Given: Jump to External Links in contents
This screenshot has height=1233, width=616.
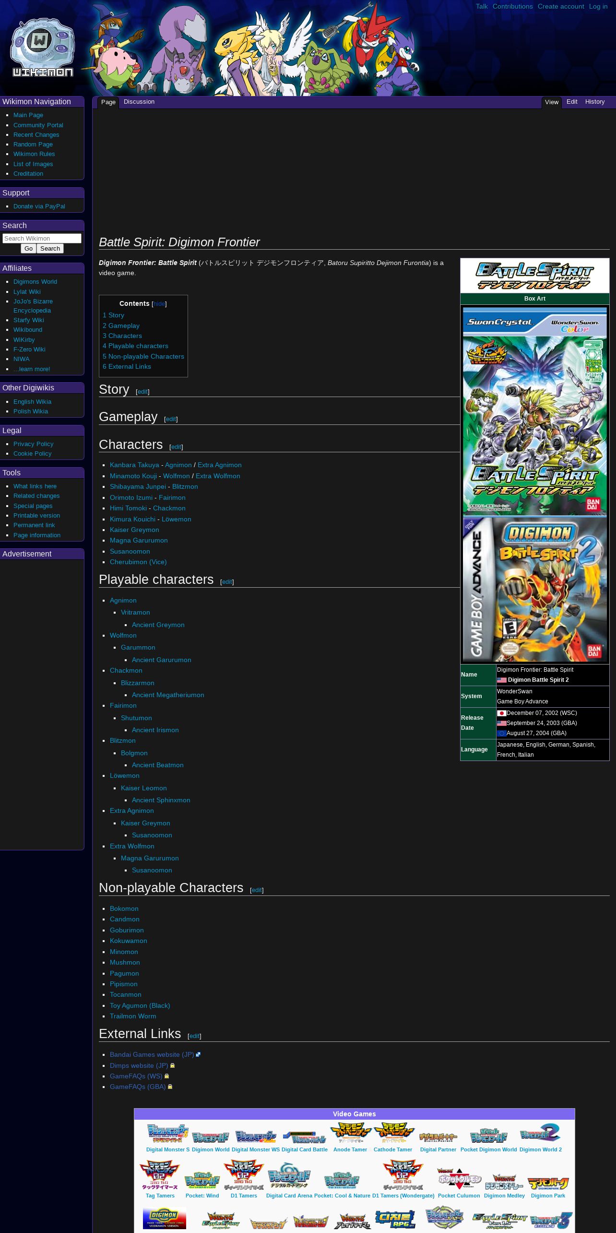Looking at the screenshot, I should click(x=127, y=366).
